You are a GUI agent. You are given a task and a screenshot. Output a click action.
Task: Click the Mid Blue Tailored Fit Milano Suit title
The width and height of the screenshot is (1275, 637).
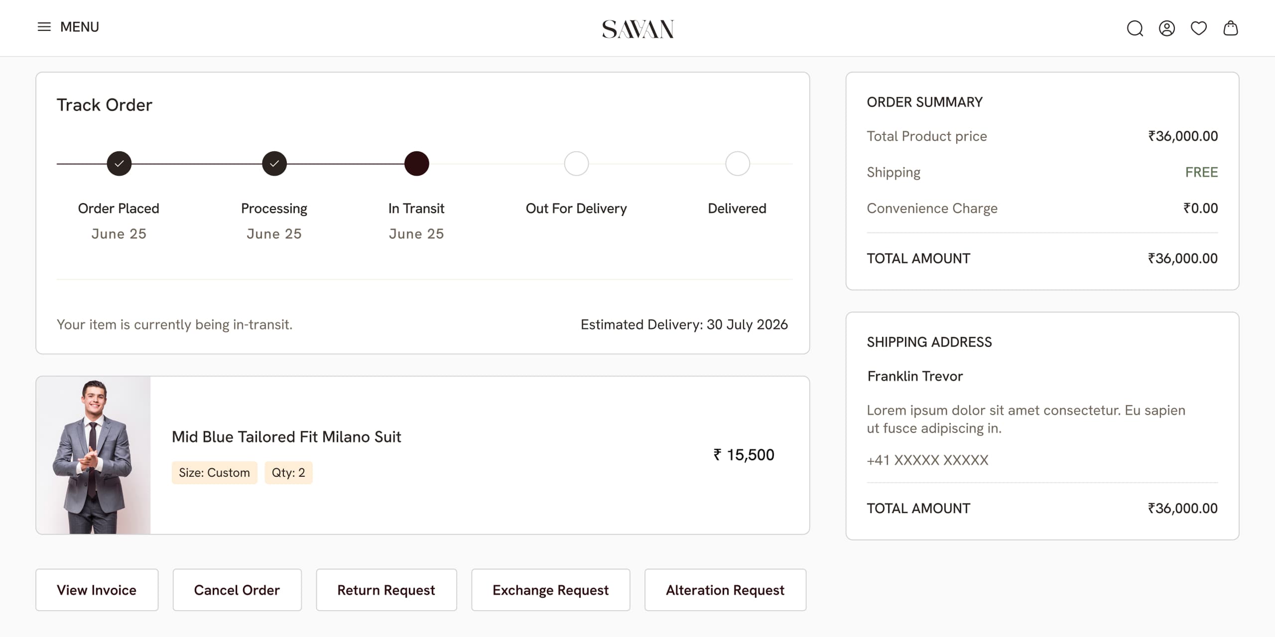tap(286, 437)
